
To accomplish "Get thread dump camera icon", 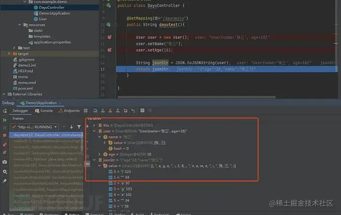I will [x=4, y=162].
